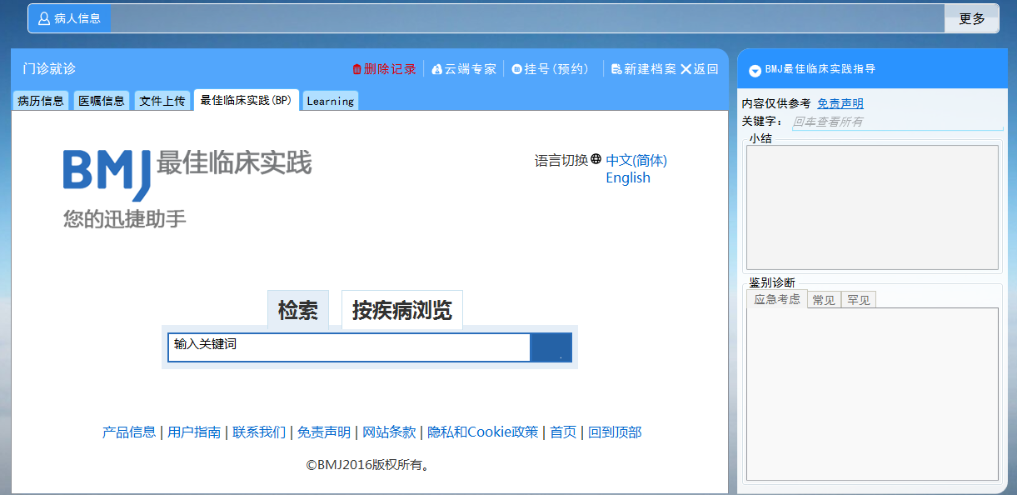Open the 更多 button at top right

click(x=971, y=18)
